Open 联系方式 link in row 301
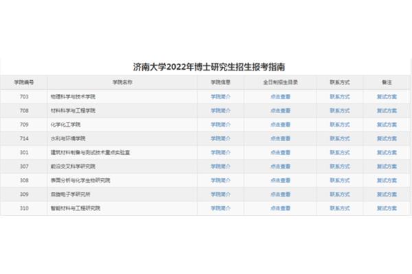Screen dimensions: 412x274 340,152
